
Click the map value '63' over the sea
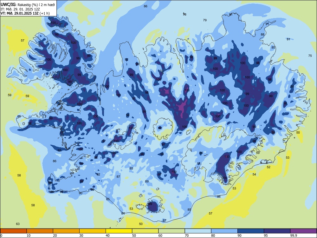coord(18,224)
